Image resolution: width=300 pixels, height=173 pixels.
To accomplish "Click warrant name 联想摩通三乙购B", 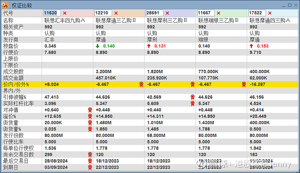I will click(x=116, y=21).
